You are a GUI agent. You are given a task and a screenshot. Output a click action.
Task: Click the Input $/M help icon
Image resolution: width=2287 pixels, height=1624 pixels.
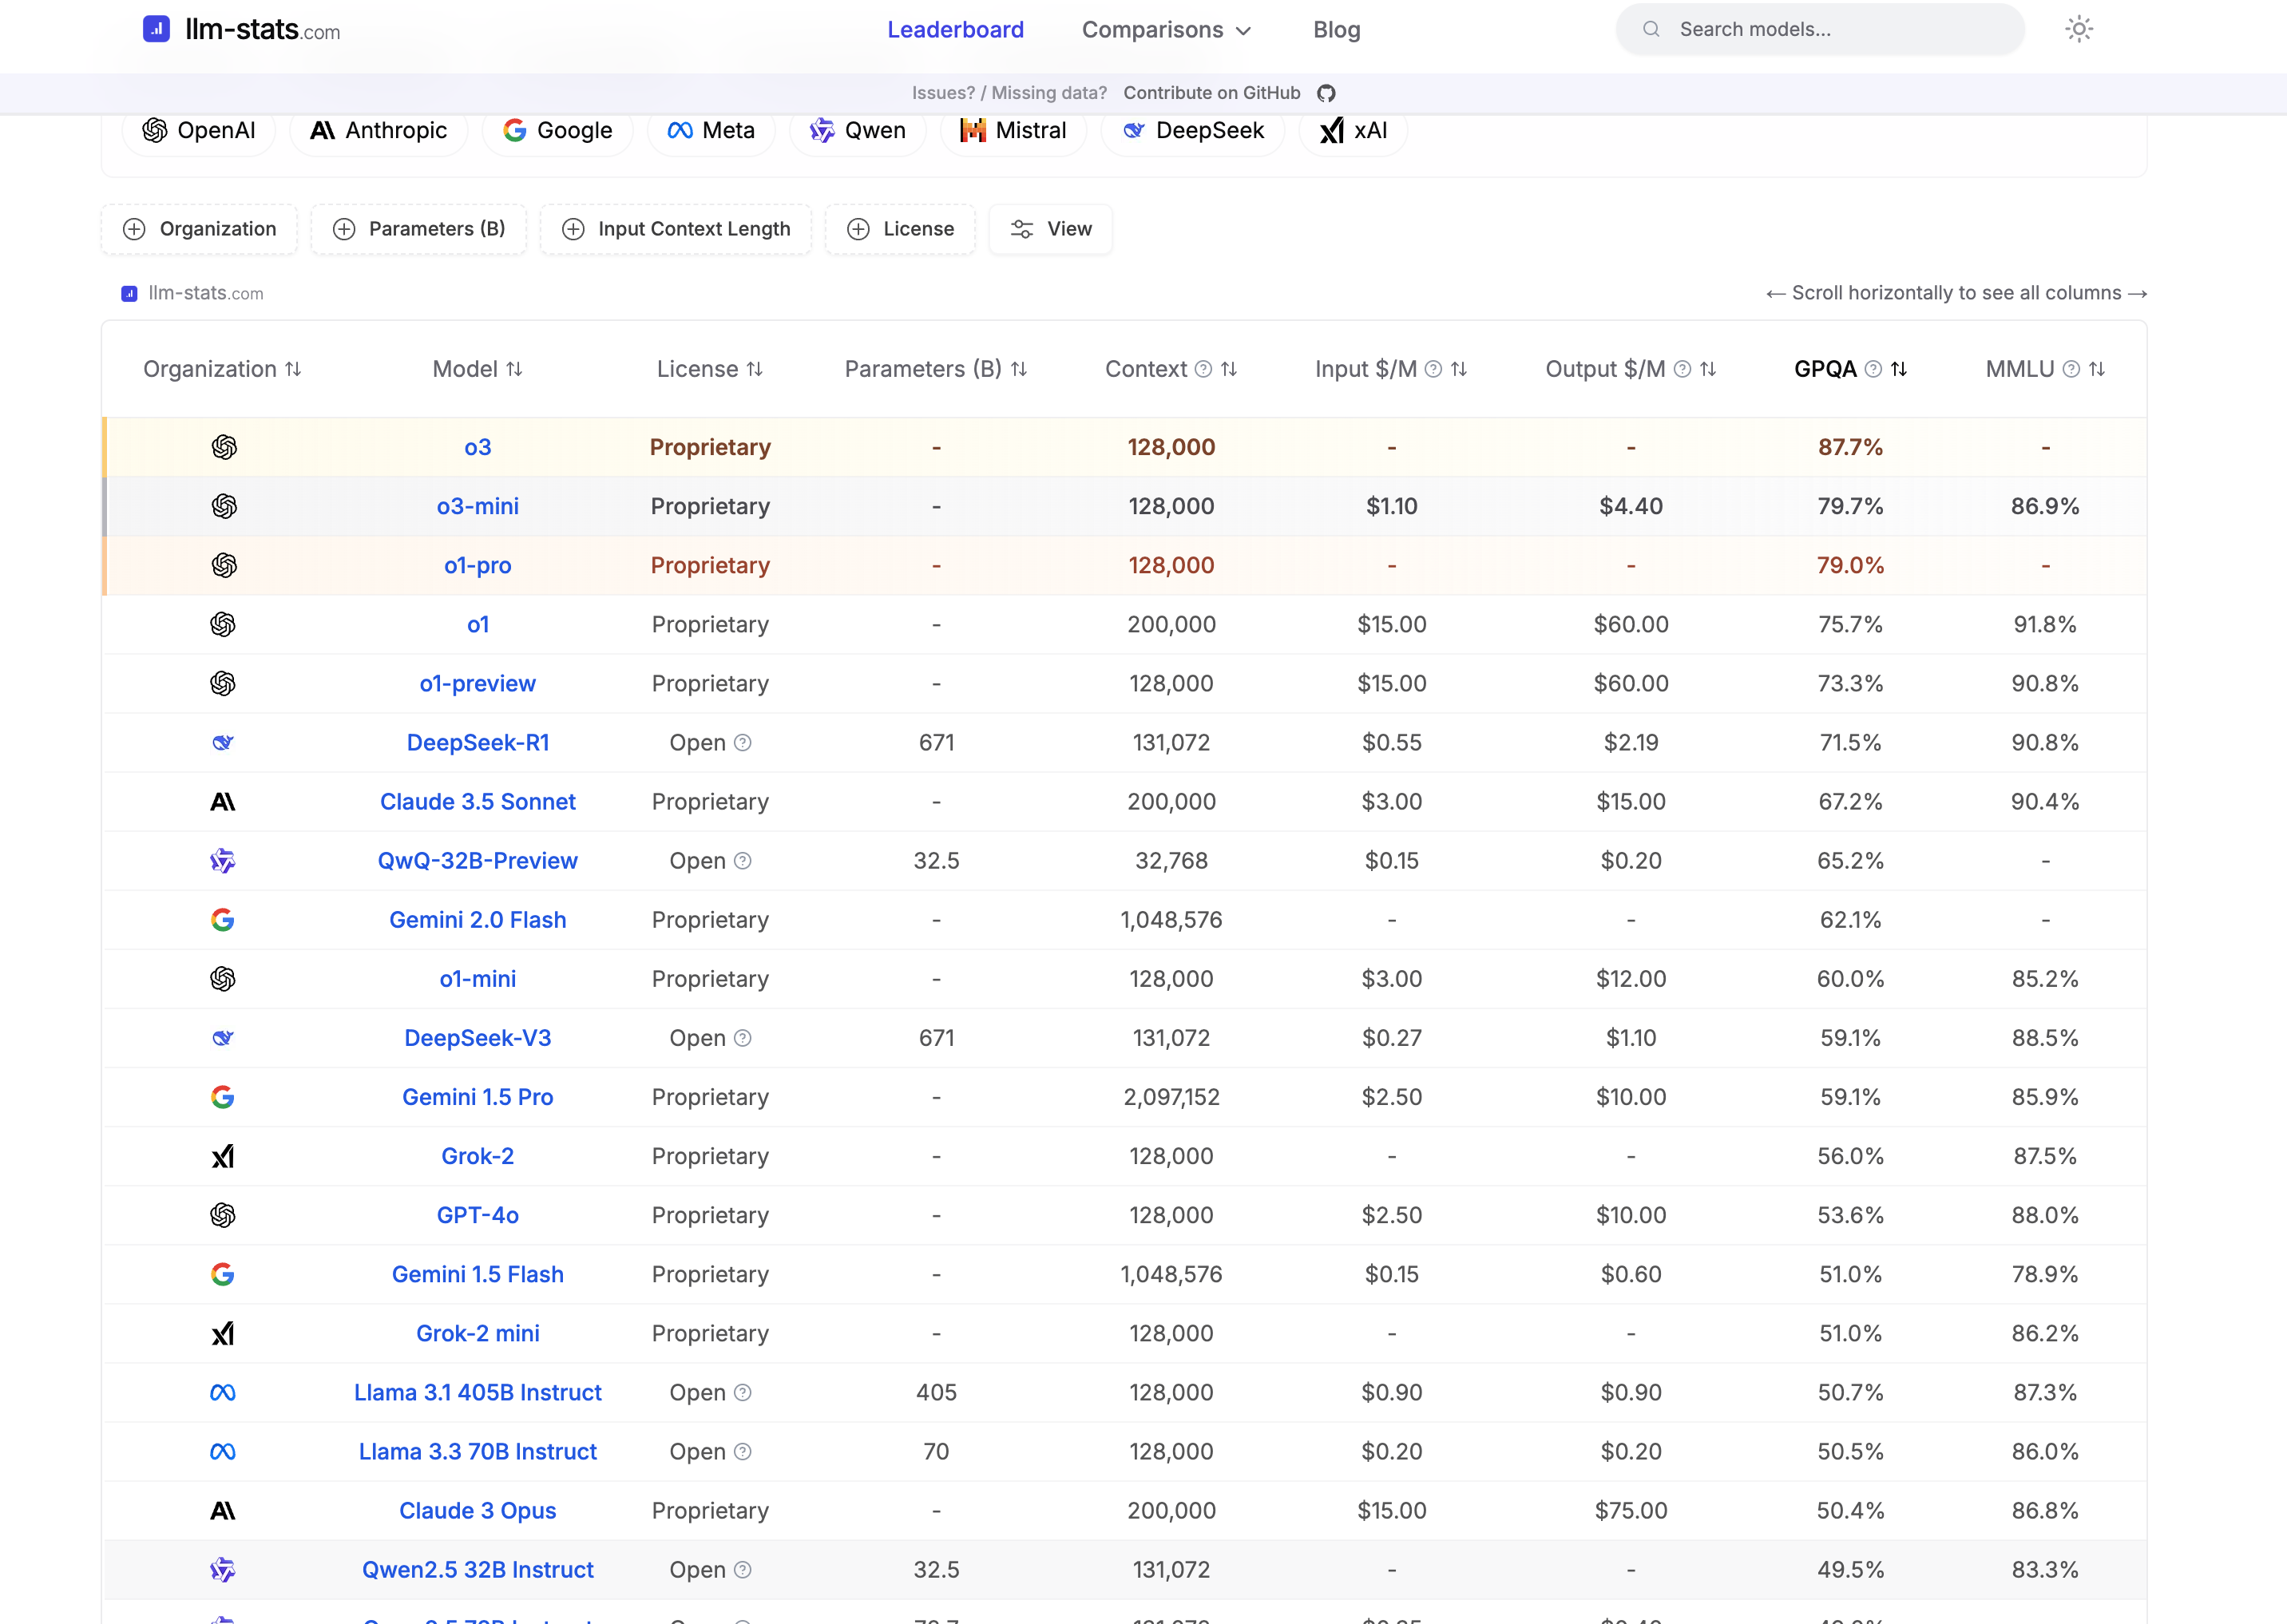(1433, 369)
